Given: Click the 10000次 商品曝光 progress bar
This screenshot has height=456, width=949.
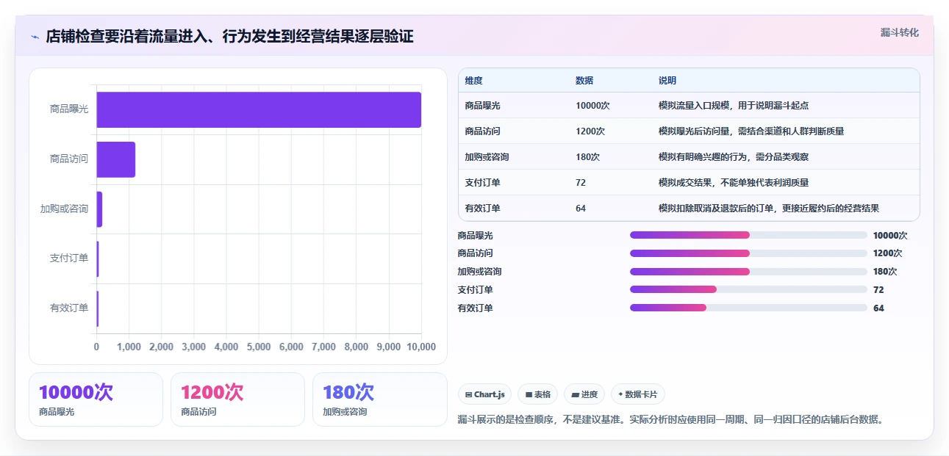Looking at the screenshot, I should [x=748, y=235].
